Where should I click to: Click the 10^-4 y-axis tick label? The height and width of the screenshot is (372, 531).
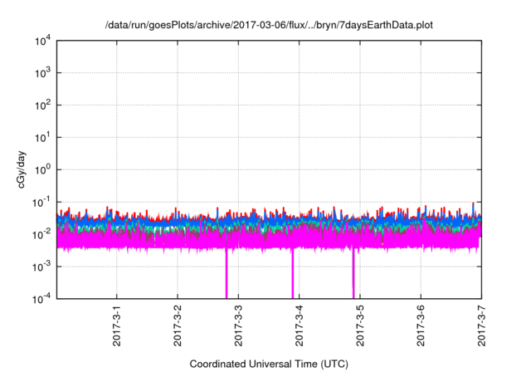41,299
